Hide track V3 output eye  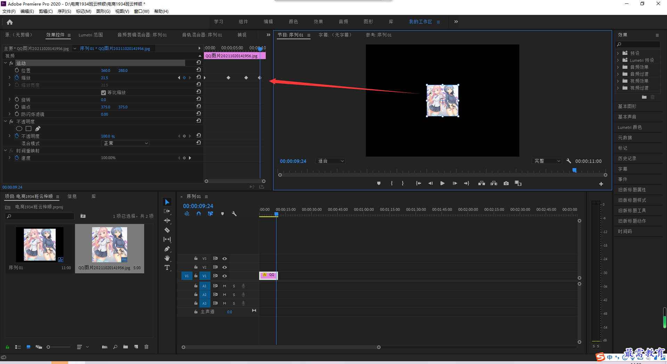[225, 259]
